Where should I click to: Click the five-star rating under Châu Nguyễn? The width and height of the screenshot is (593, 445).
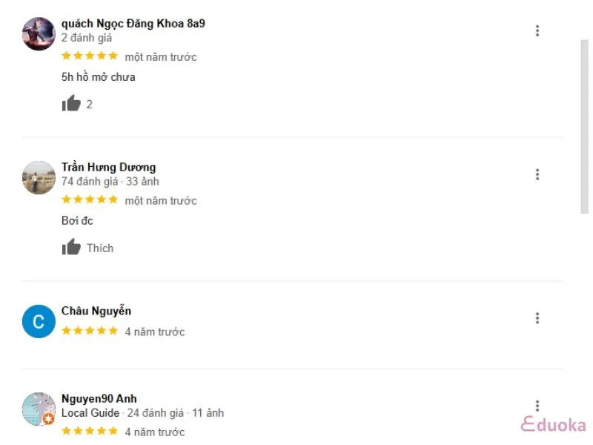[x=90, y=331]
